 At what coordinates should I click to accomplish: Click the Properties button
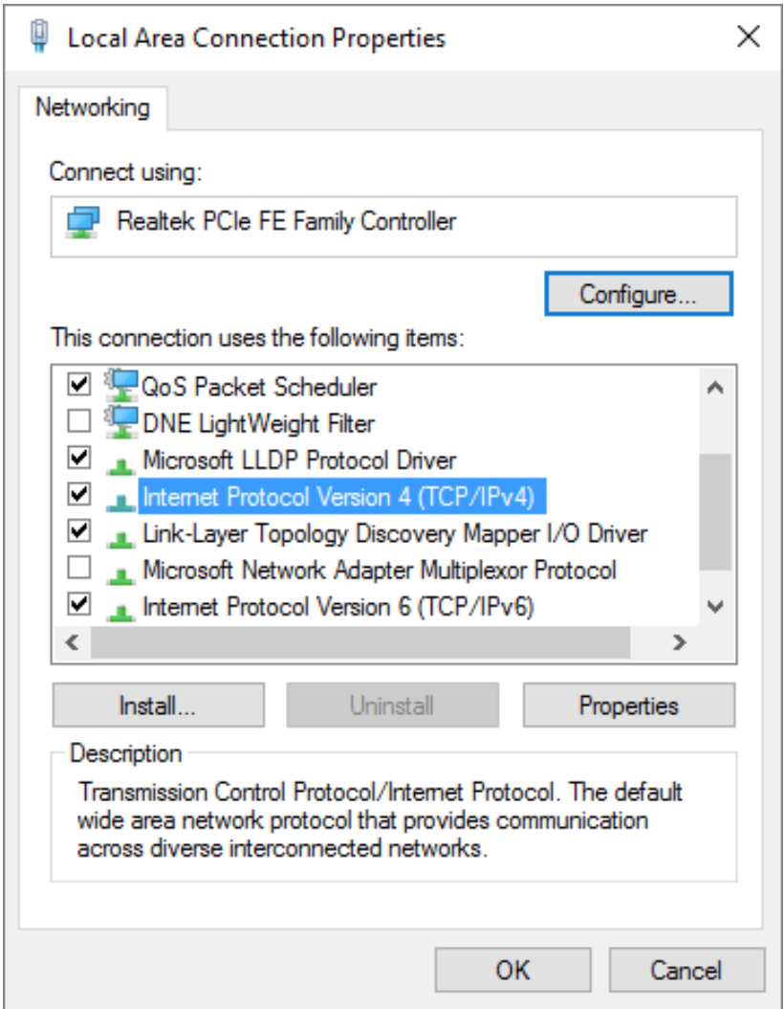coord(628,706)
